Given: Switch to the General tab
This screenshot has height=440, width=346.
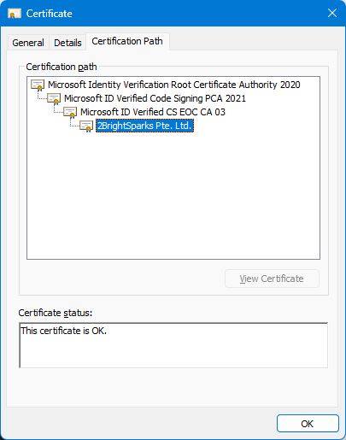Looking at the screenshot, I should [x=28, y=43].
